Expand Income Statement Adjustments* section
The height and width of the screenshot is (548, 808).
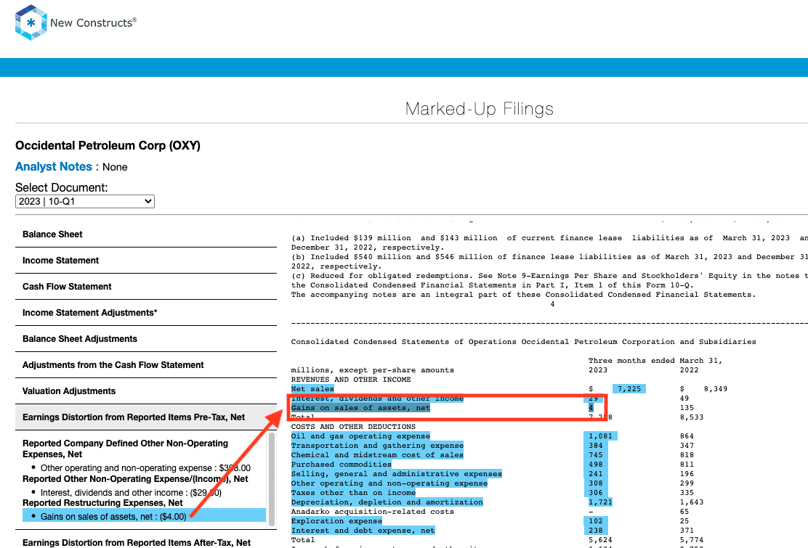pyautogui.click(x=146, y=313)
